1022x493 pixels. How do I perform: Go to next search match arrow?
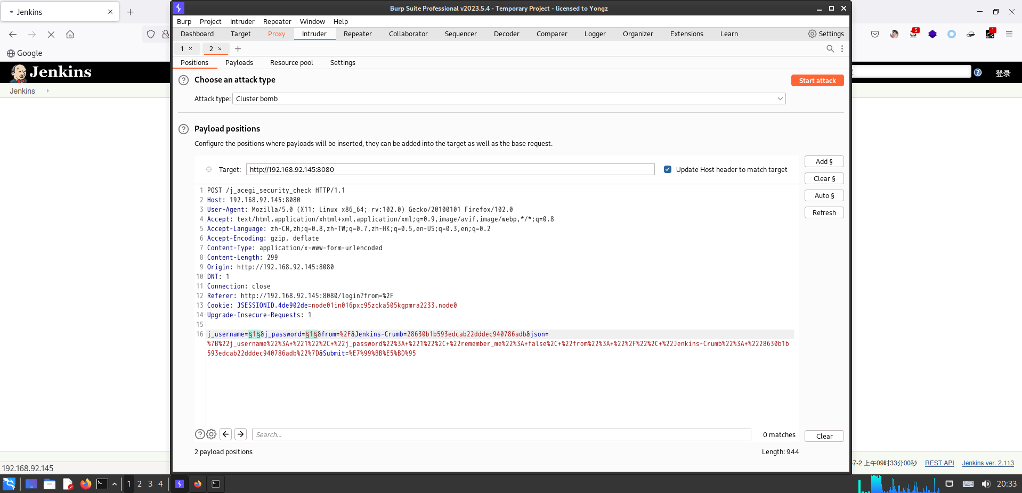tap(241, 434)
